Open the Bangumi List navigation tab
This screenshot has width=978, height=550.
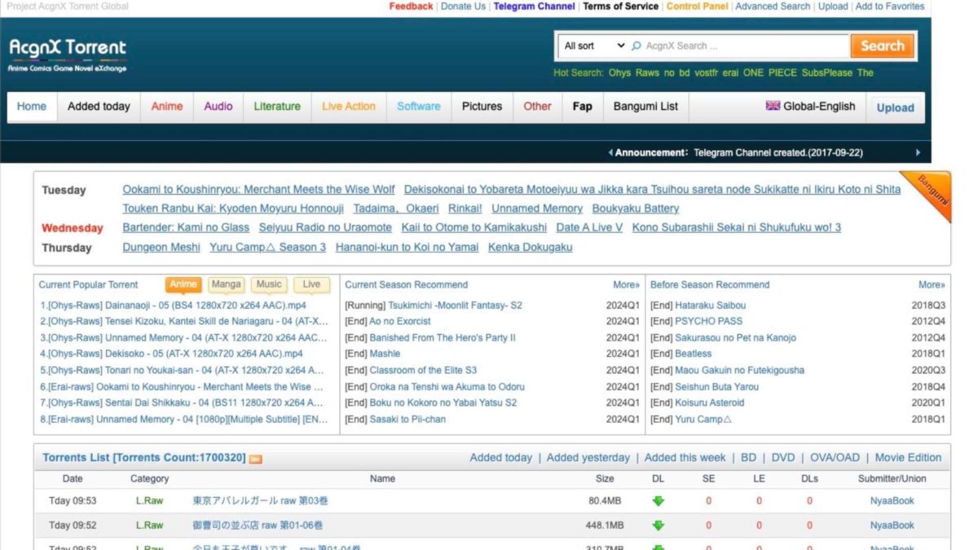point(645,107)
